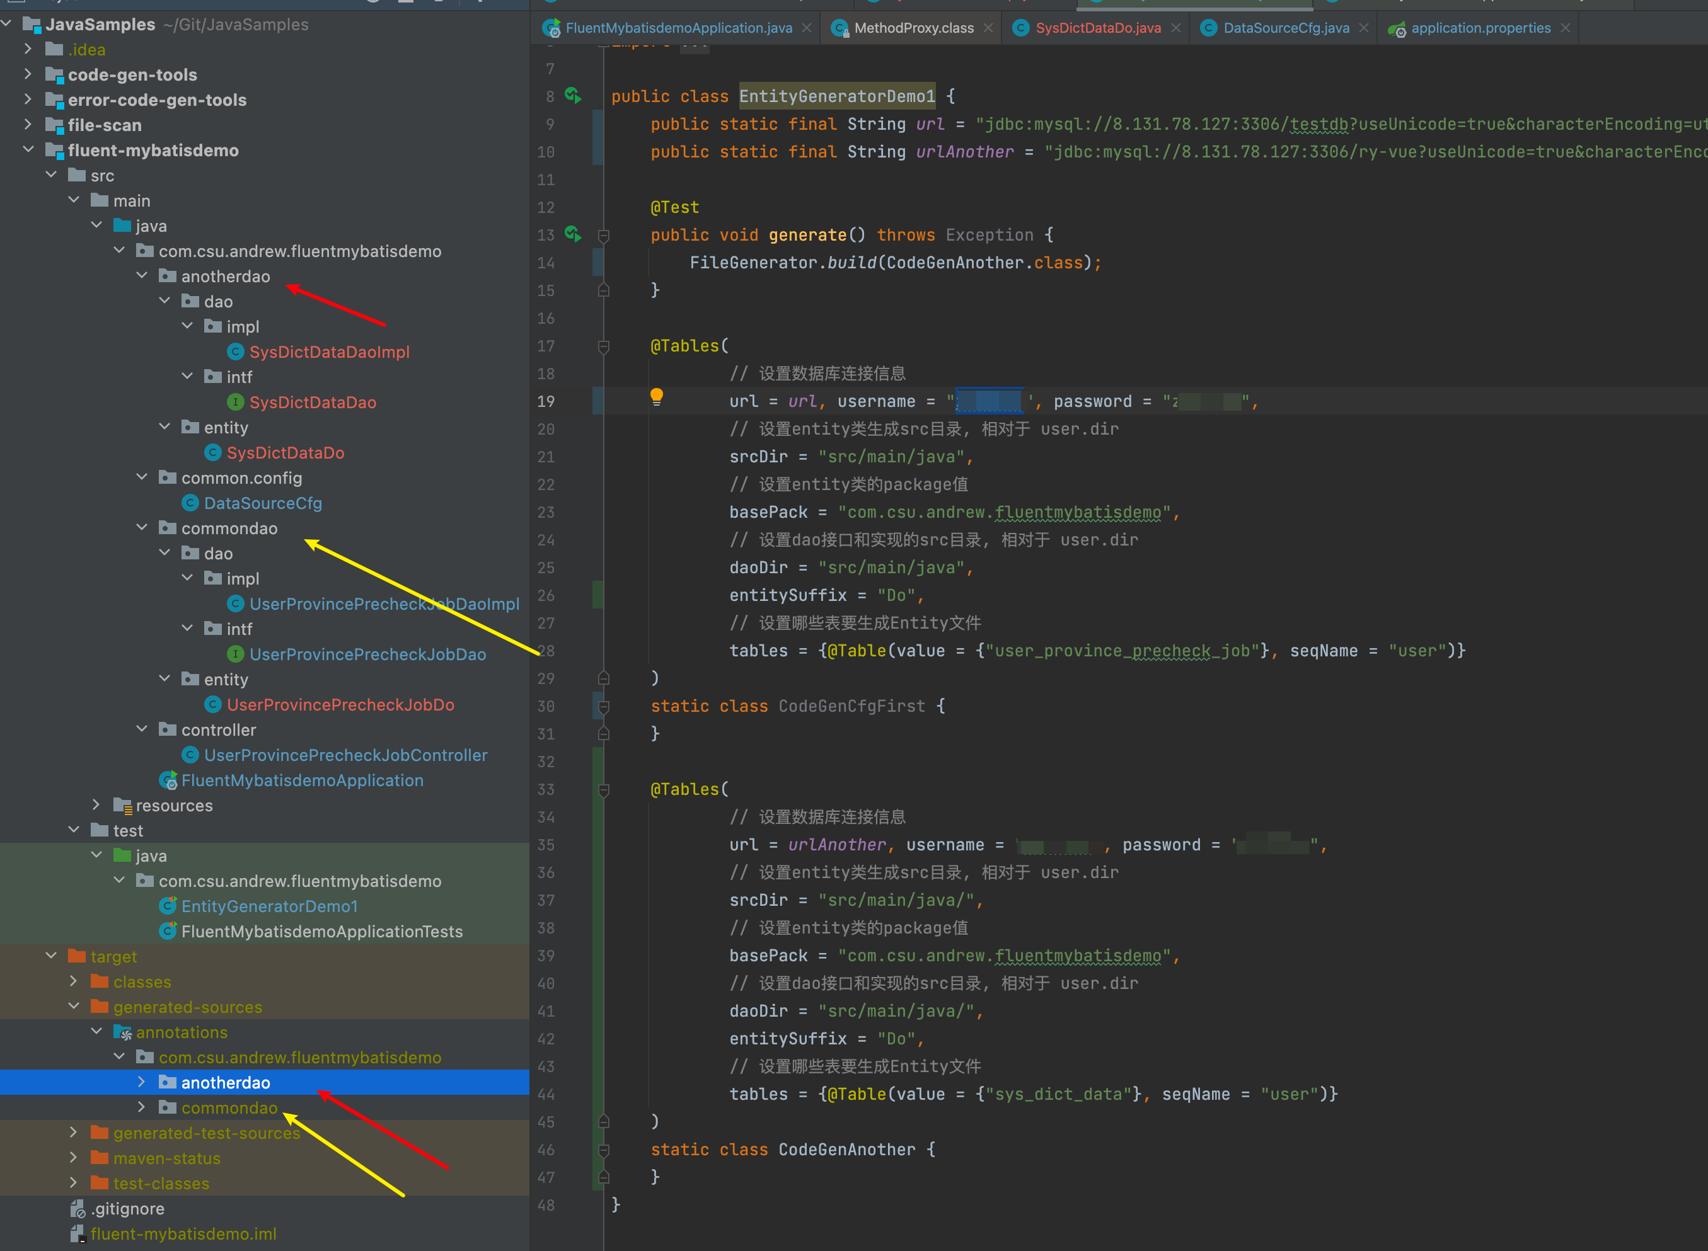Open the .gitignore file
This screenshot has height=1251, width=1708.
click(x=127, y=1209)
